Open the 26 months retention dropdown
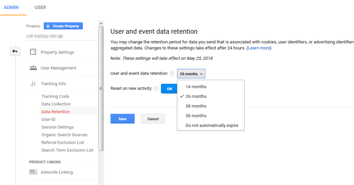Image resolution: width=354 pixels, height=185 pixels. [x=191, y=74]
